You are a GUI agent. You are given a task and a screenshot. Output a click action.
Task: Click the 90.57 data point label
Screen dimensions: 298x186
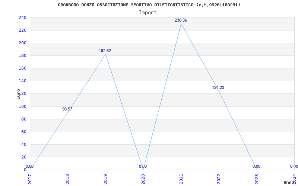point(67,109)
